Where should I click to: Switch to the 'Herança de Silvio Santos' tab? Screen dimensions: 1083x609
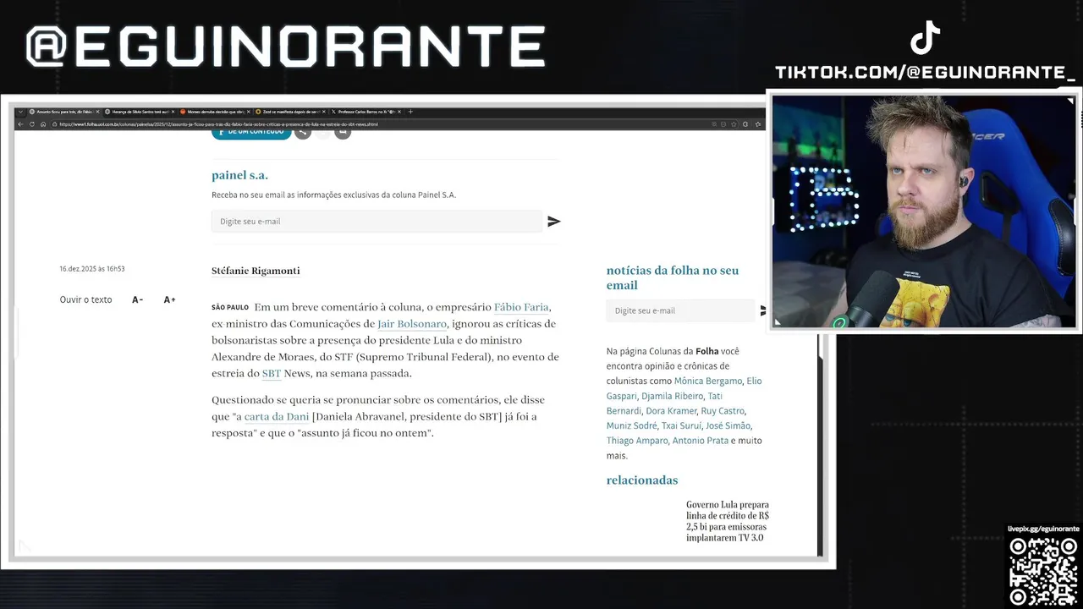pyautogui.click(x=140, y=112)
